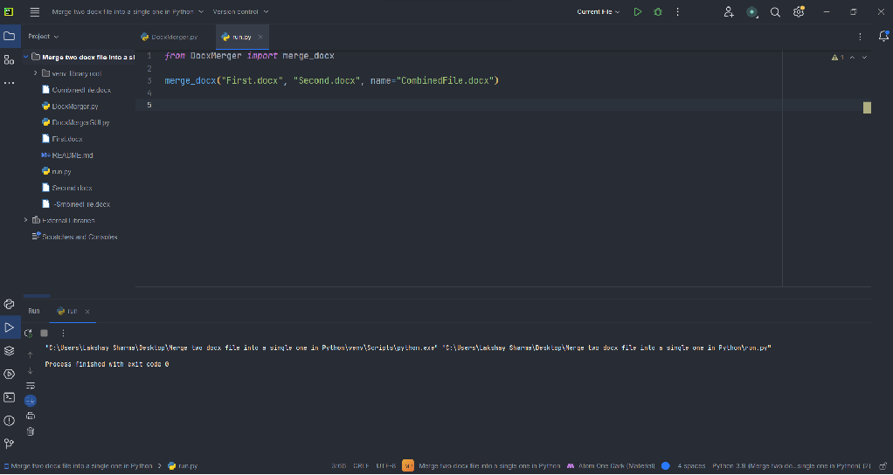Viewport: 893px width, 475px height.
Task: Open the Services tool window icon
Action: click(x=9, y=374)
